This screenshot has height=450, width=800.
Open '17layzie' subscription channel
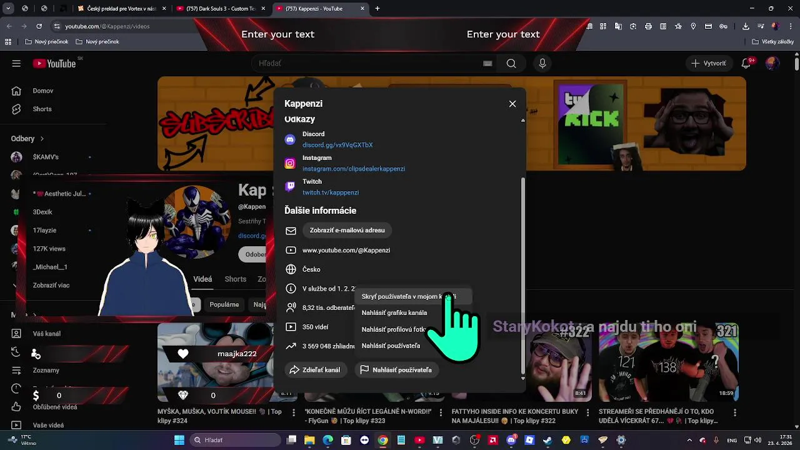click(44, 230)
